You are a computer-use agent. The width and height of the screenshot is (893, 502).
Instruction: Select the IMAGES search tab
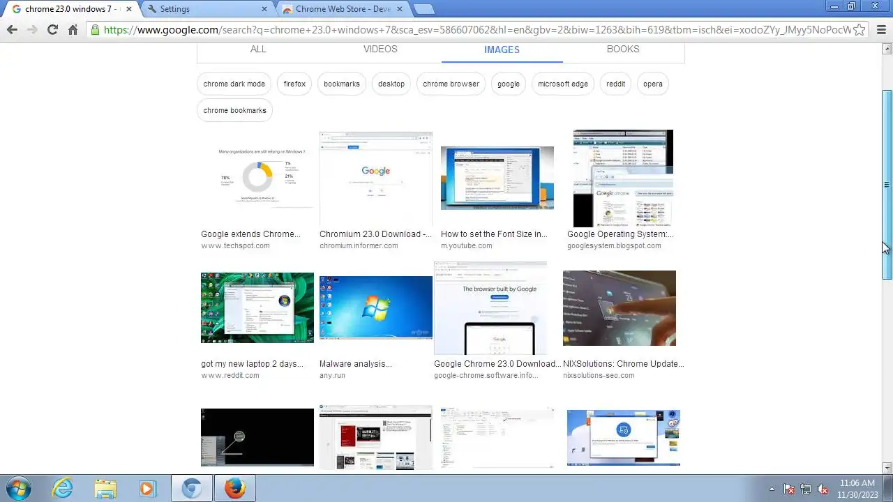point(502,50)
